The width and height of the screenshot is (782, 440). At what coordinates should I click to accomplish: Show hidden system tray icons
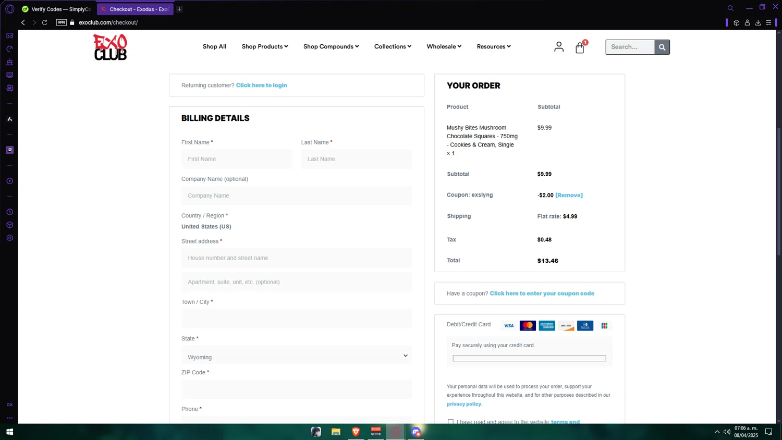pos(717,432)
